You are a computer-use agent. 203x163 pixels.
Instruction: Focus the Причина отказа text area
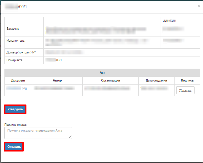(38, 133)
